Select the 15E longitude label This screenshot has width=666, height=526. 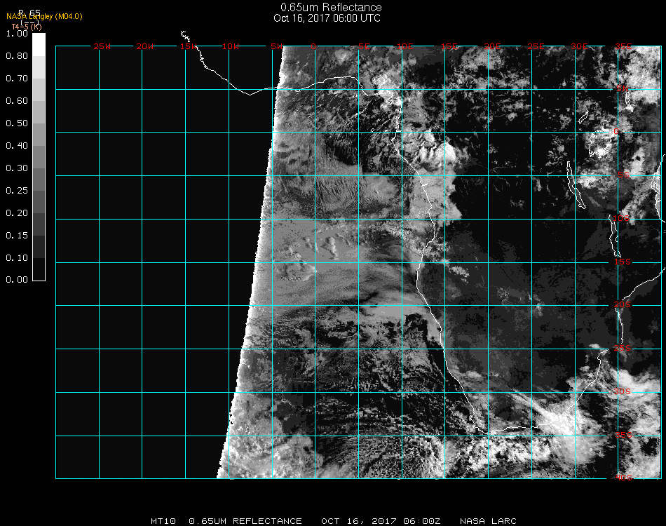[449, 47]
